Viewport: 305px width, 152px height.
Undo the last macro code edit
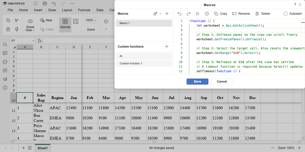179,14
